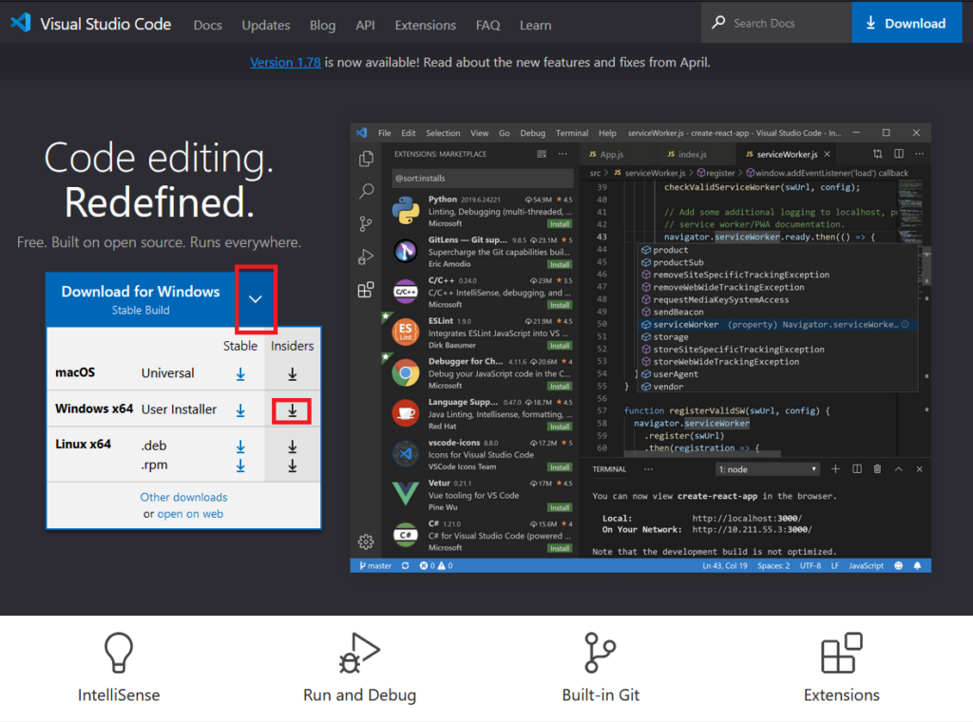
Task: Click the IntelliSense lightbulb icon
Action: (118, 654)
